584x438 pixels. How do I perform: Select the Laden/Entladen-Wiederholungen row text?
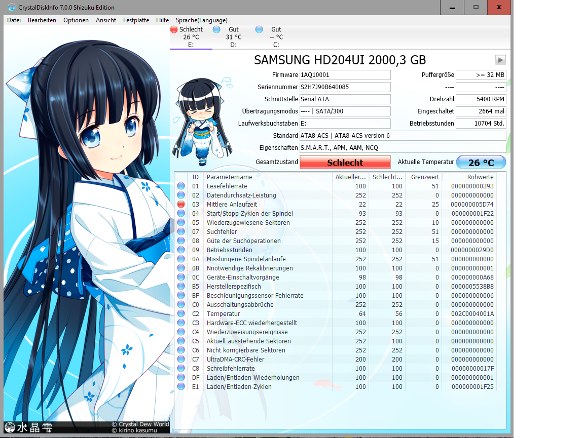pos(253,377)
